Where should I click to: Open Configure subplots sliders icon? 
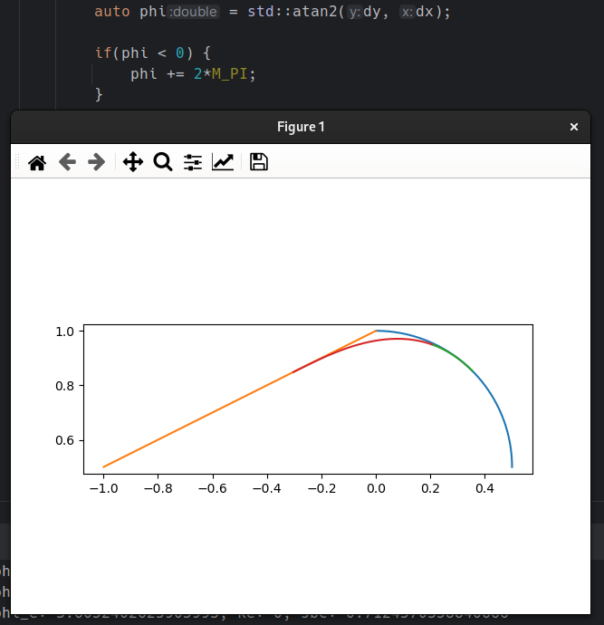193,162
